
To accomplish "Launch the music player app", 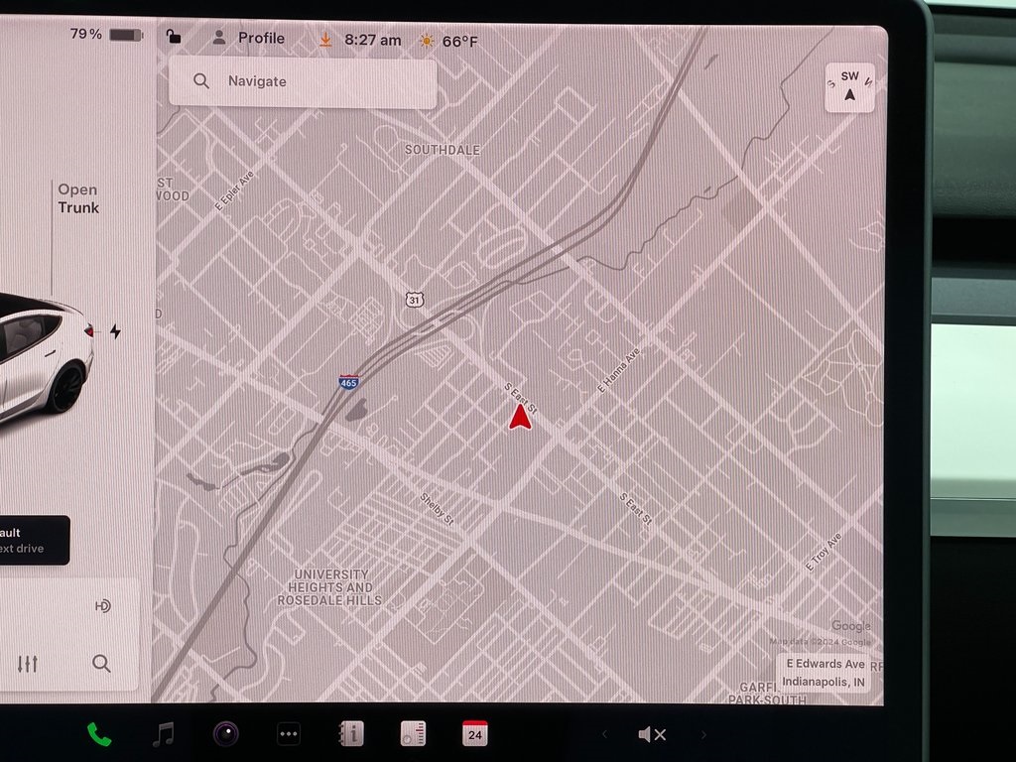I will [164, 734].
